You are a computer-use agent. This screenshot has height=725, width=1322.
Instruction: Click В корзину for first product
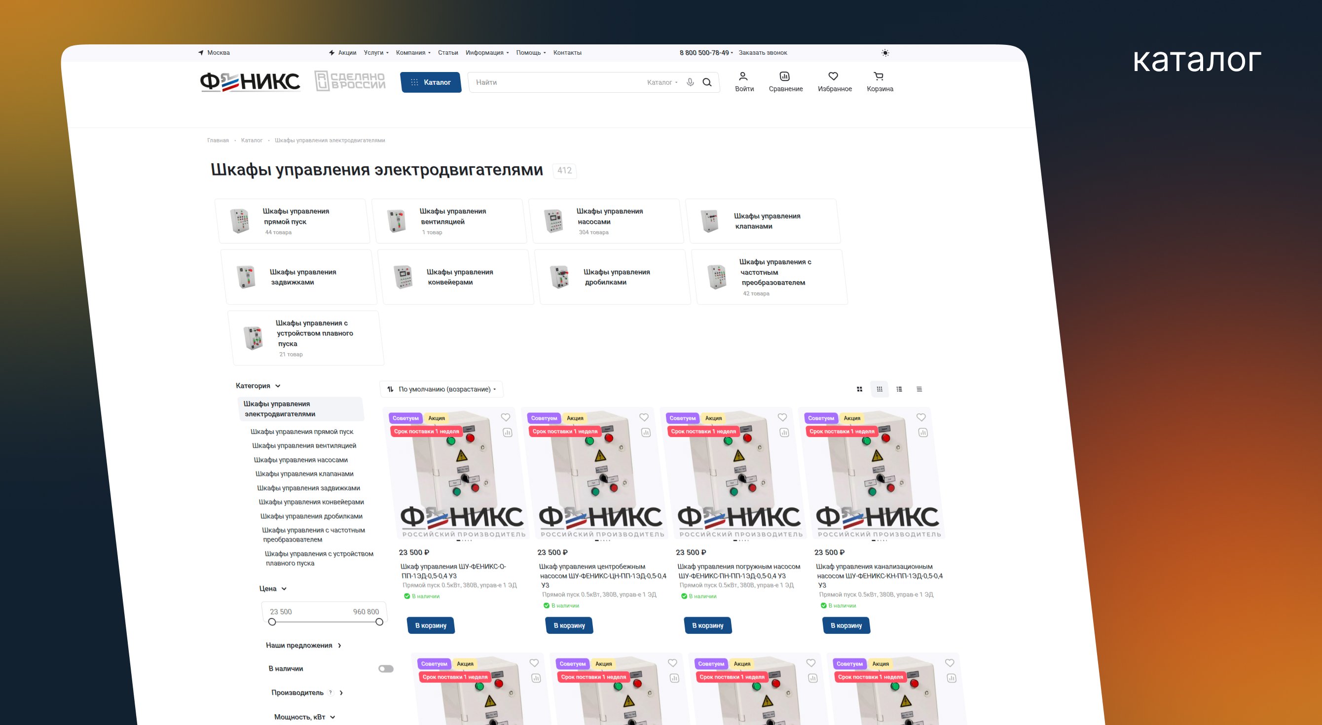431,625
